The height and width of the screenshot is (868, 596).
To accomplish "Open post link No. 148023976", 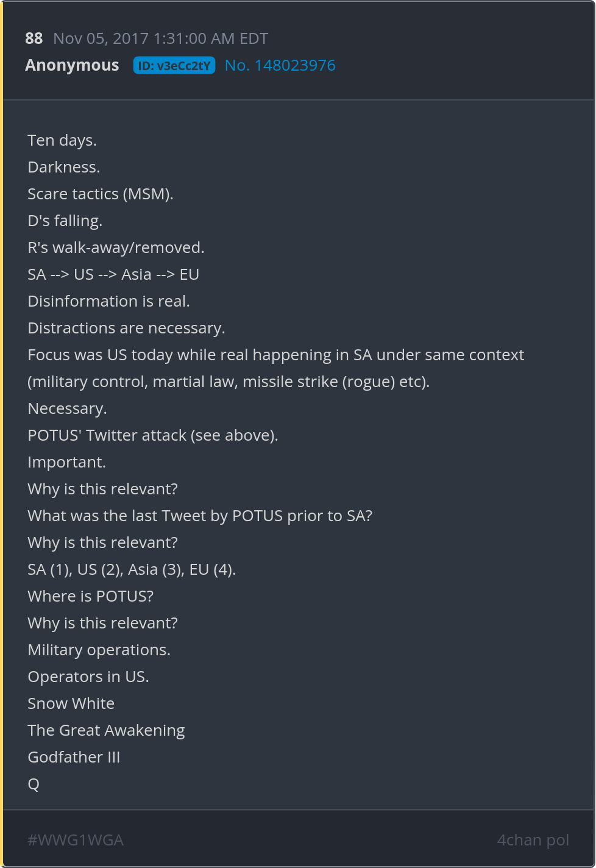I will tap(280, 65).
